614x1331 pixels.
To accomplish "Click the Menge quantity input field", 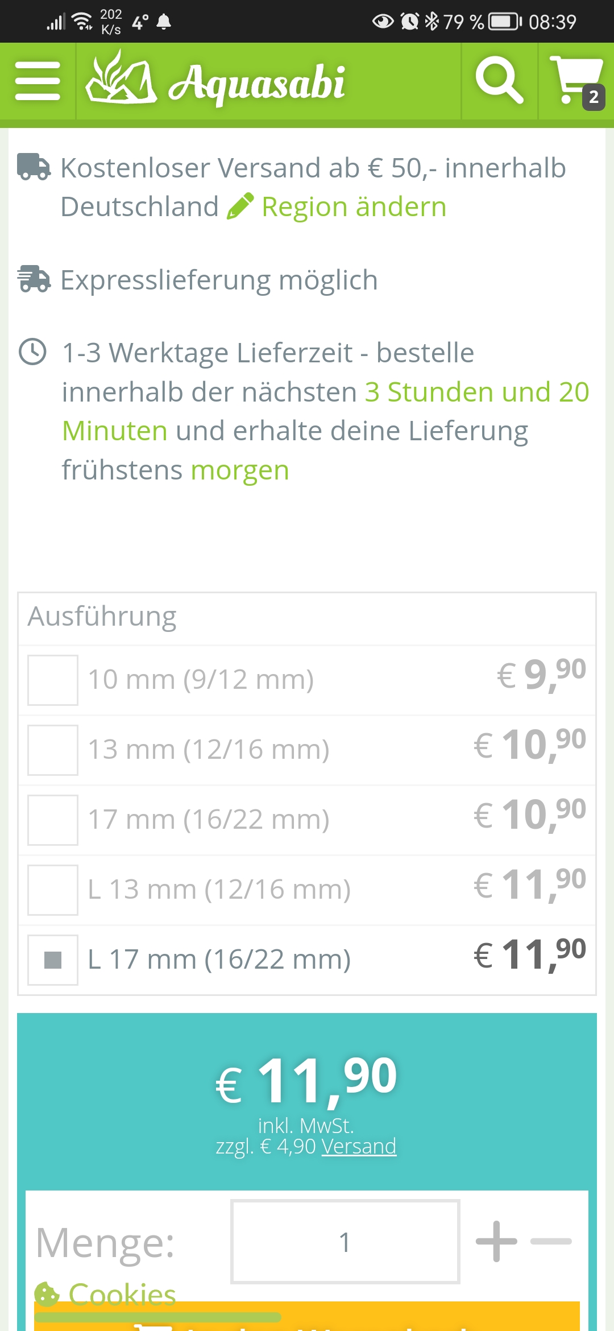I will [345, 1242].
